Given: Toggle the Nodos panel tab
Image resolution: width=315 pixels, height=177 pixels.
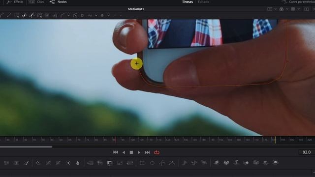Looking at the screenshot, I should tap(58, 2).
